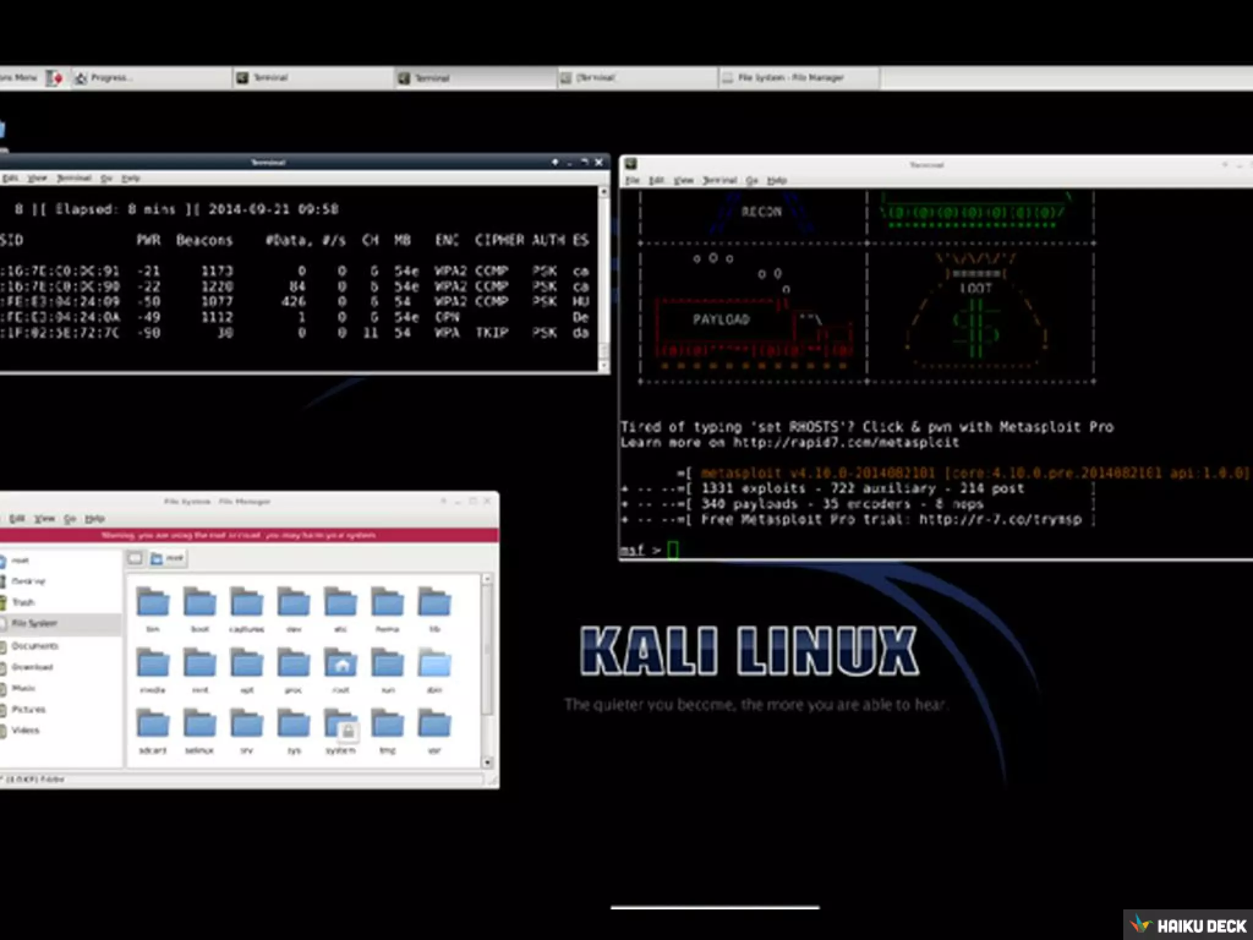The image size is (1253, 940).
Task: Click the root path button in location bar
Action: pyautogui.click(x=168, y=558)
